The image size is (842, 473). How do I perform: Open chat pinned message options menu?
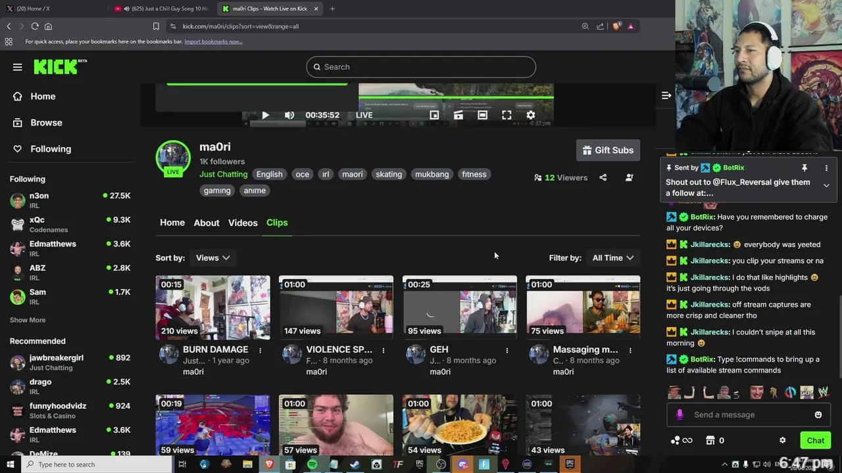pos(826,168)
